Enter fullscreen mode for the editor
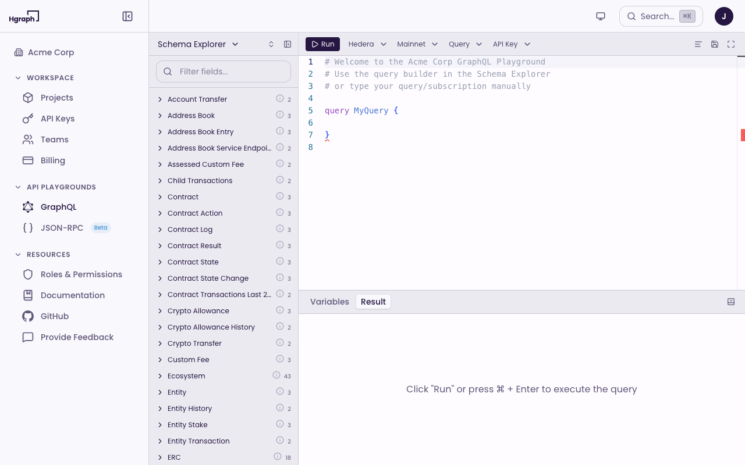The image size is (745, 465). (x=730, y=44)
